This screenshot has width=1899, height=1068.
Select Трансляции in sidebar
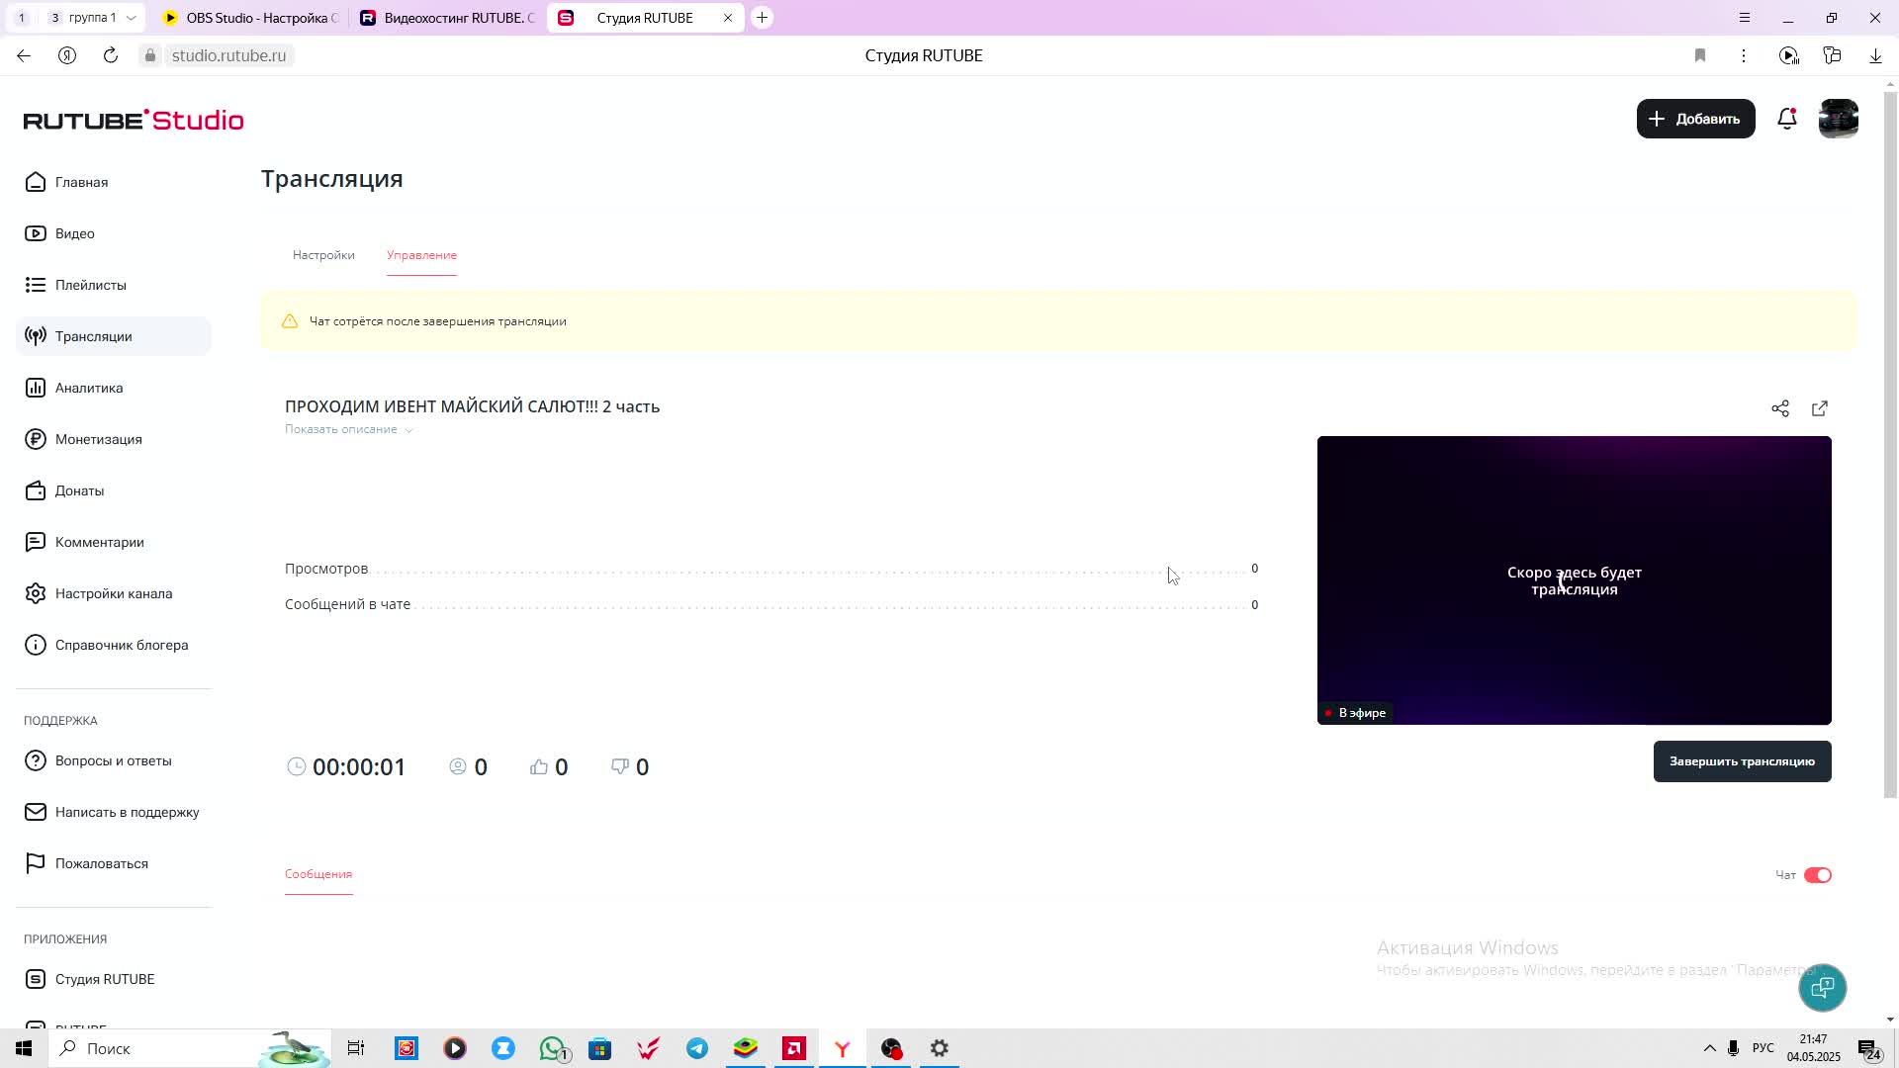click(x=114, y=336)
